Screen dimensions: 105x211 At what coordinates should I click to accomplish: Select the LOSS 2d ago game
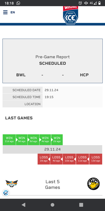point(44,159)
